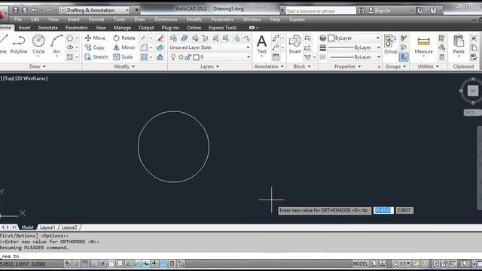Click the Hatch icon in the Draw panel
The width and height of the screenshot is (482, 271).
(x=70, y=57)
